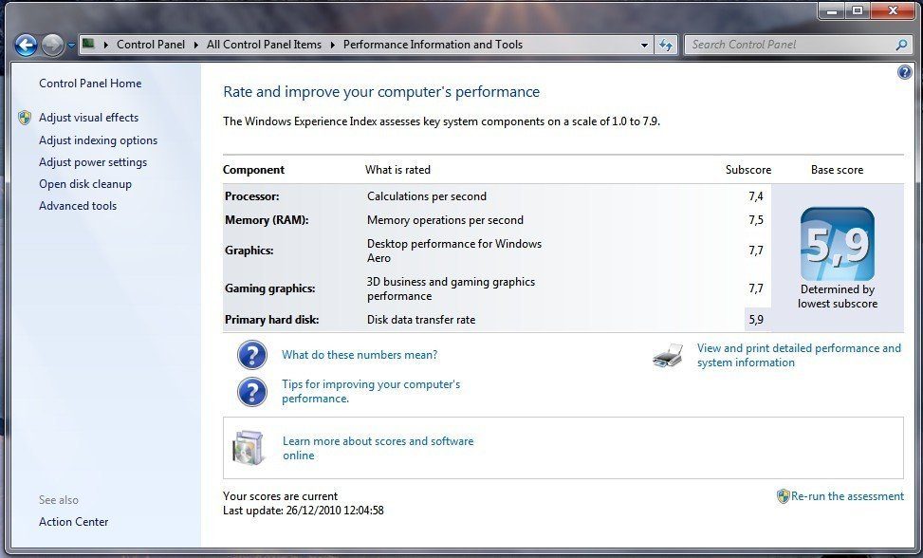Maximize the Control Panel window
This screenshot has height=558, width=923.
tap(858, 10)
